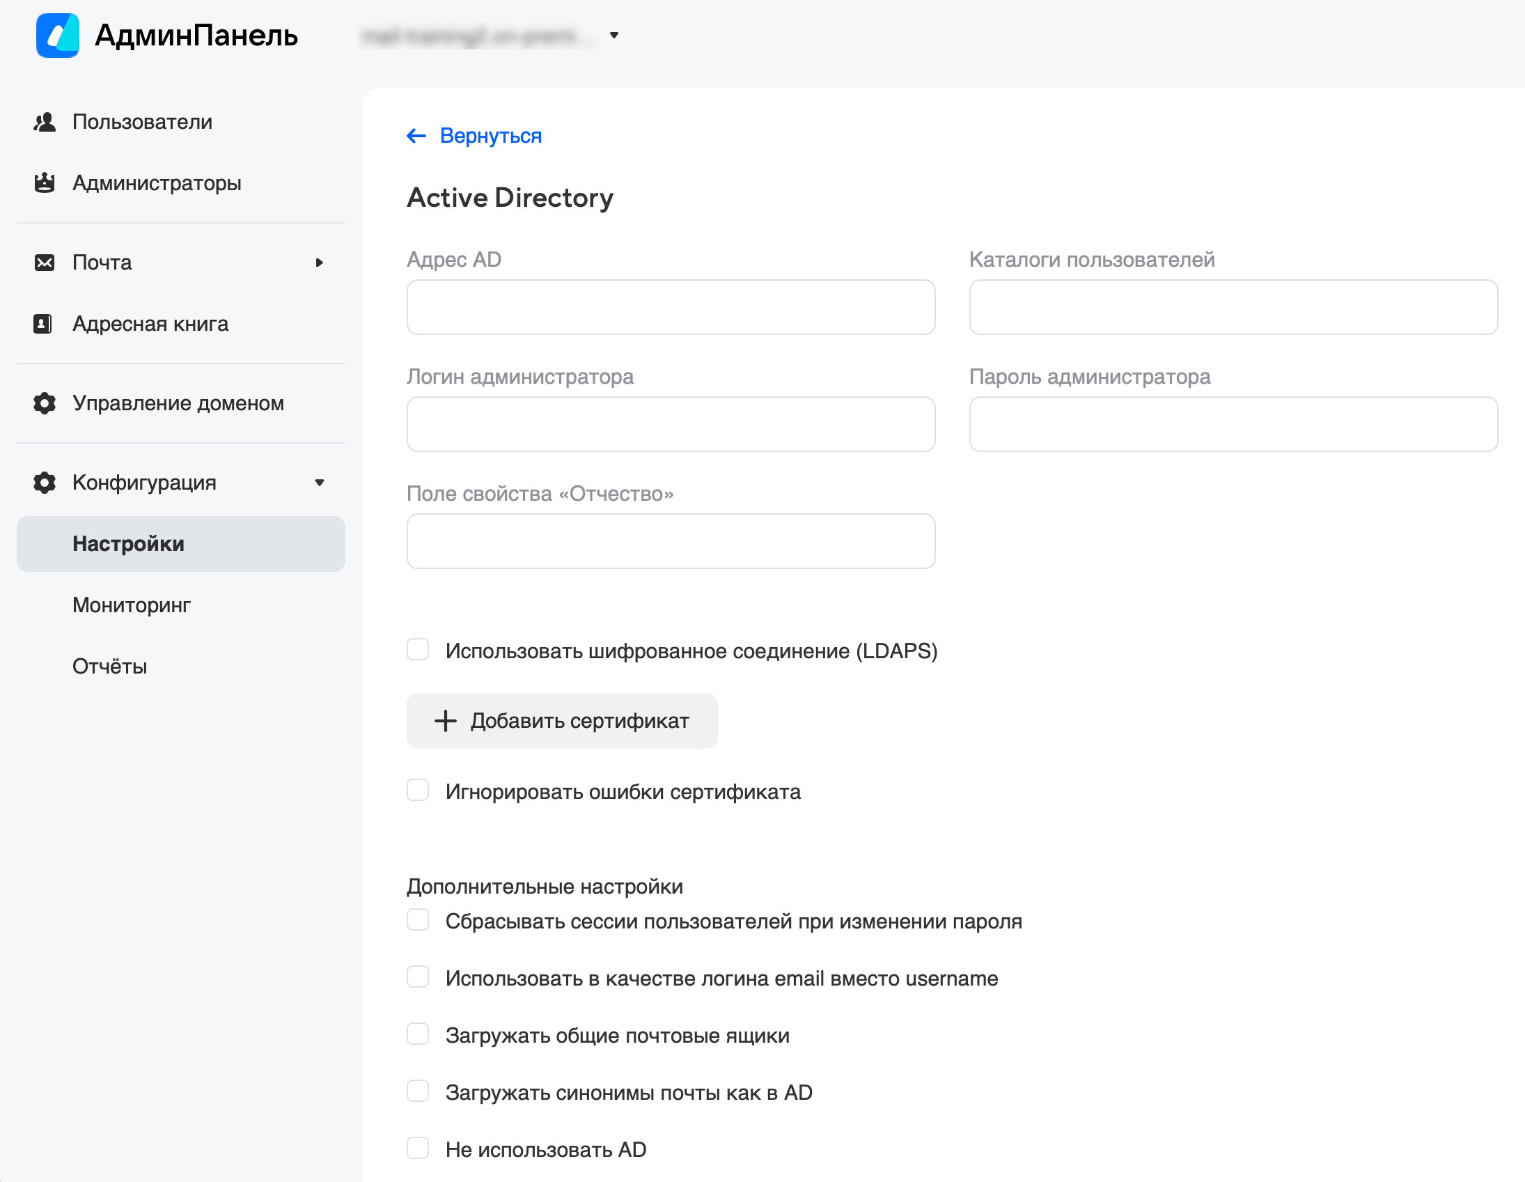Focus the Адрес AD input field

671,307
